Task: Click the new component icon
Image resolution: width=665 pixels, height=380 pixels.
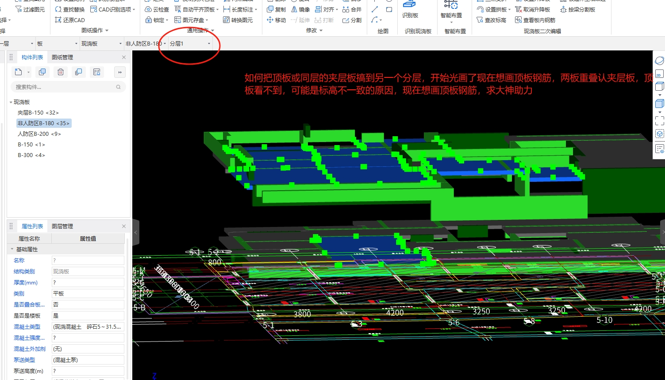Action: [x=18, y=72]
